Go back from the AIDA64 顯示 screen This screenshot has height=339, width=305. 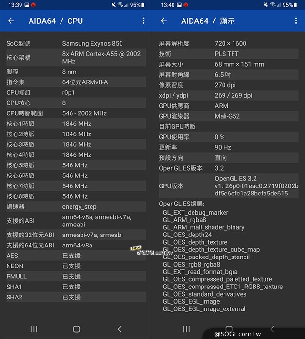click(163, 21)
